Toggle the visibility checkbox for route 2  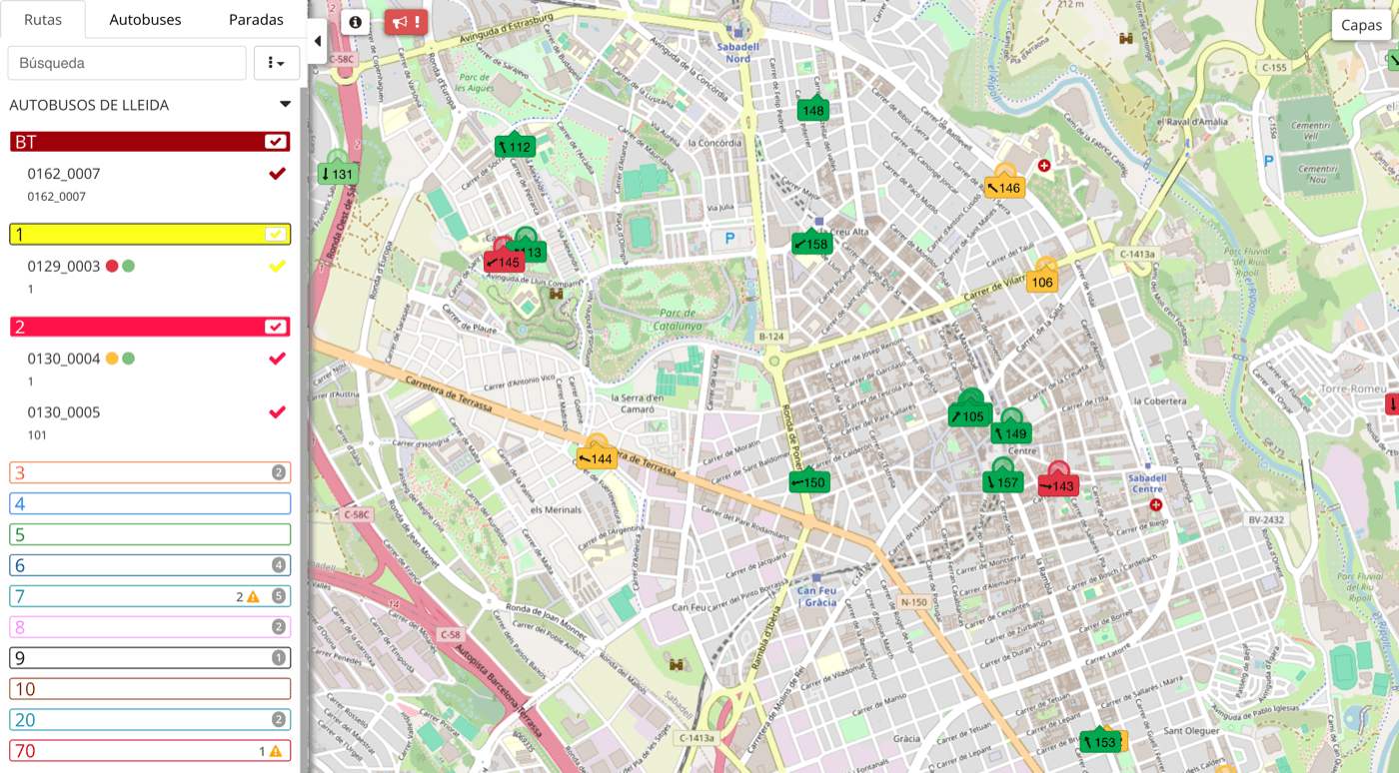click(x=277, y=326)
